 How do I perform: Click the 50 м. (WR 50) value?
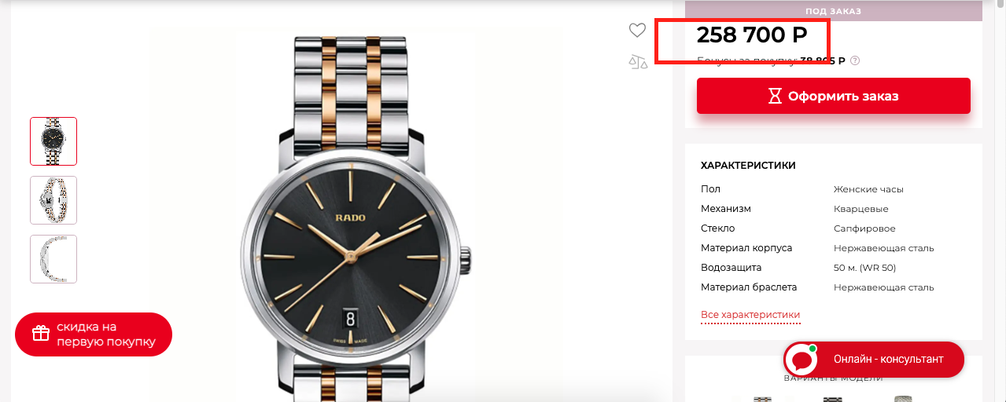coord(864,268)
